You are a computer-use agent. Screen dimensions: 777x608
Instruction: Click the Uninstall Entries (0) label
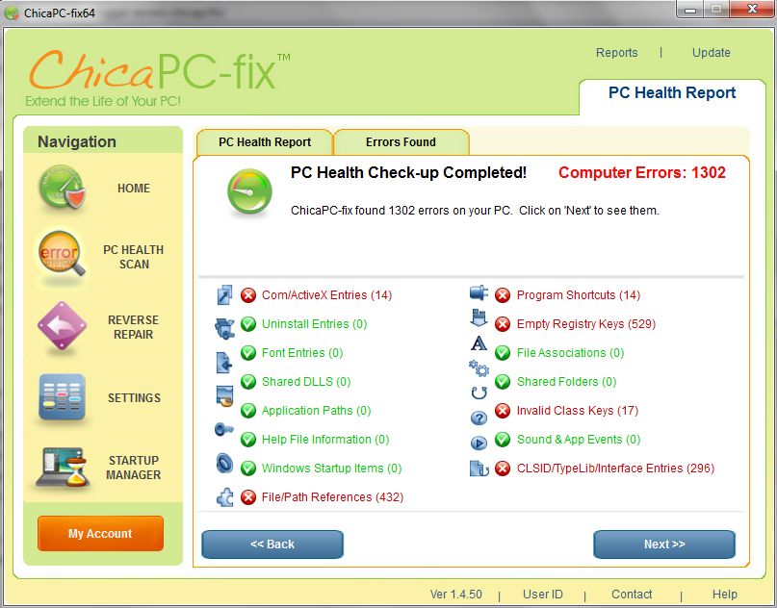(314, 324)
